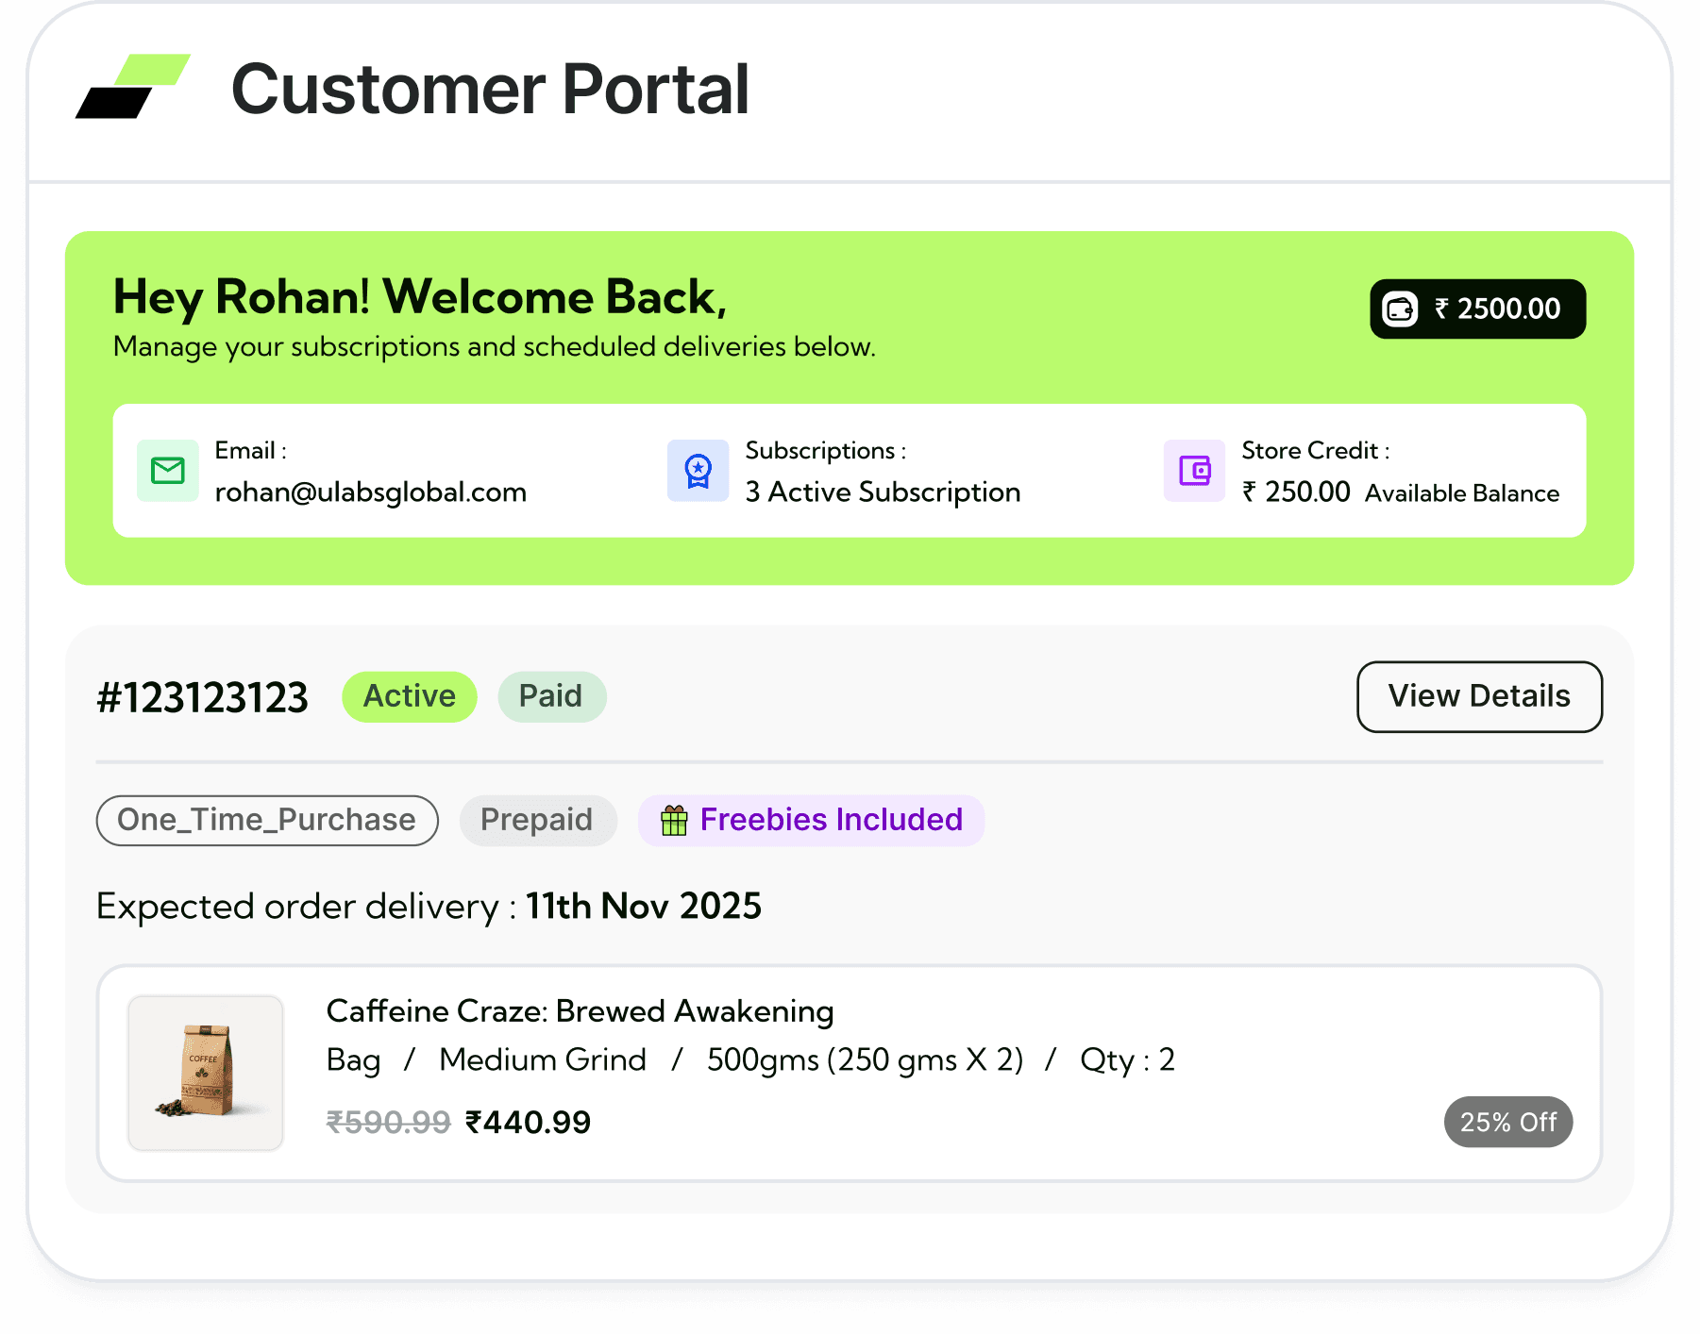Click the Hey Rohan! Welcome Back heading
This screenshot has width=1700, height=1334.
[x=420, y=298]
